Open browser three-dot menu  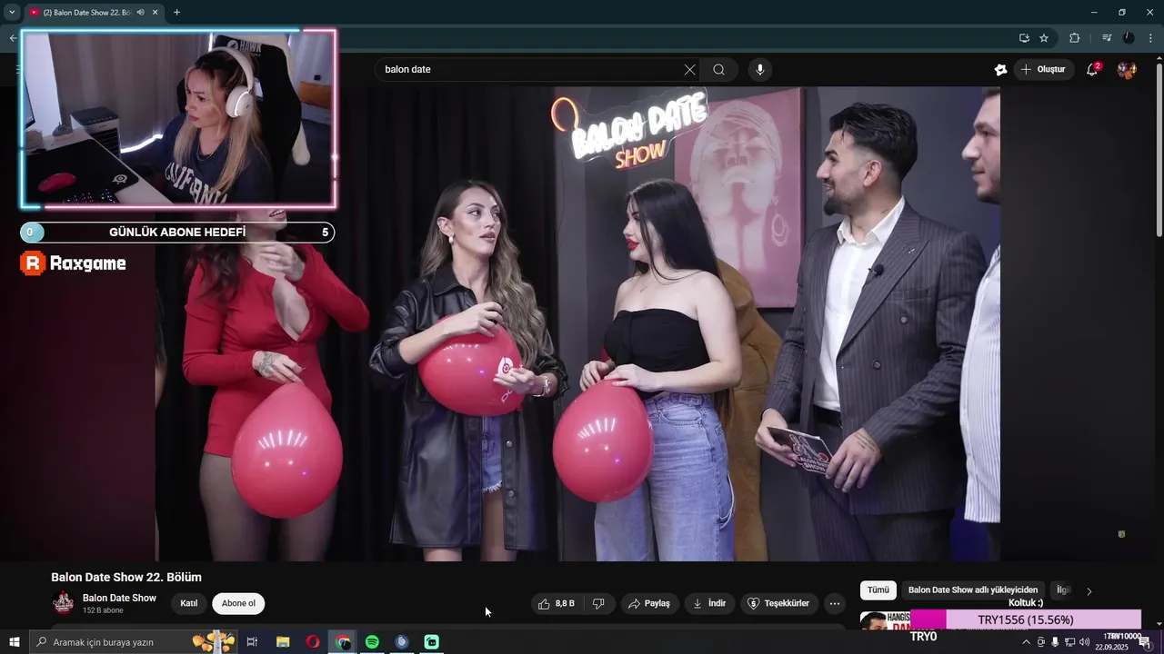tap(1150, 37)
